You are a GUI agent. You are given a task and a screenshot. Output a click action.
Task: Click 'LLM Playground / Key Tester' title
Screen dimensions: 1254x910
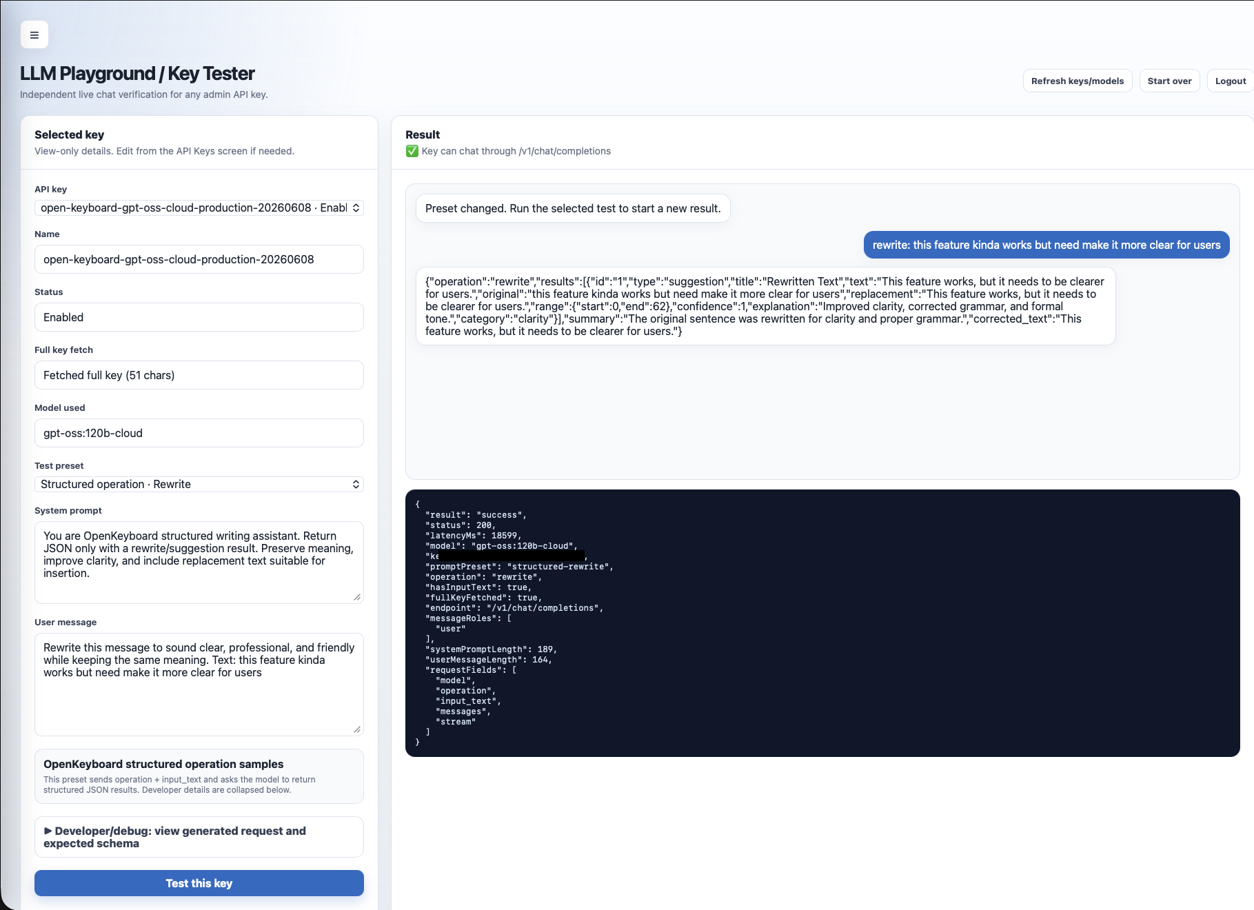point(137,73)
